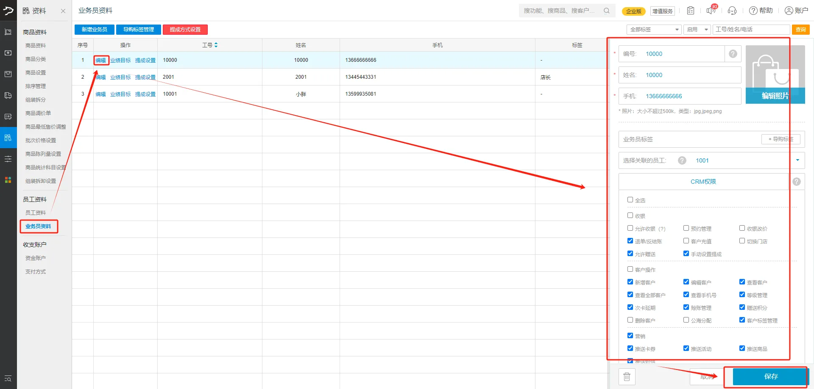Screen dimensions: 814x389
Task: Click the colorful apps grid sidebar icon
Action: [x=8, y=180]
